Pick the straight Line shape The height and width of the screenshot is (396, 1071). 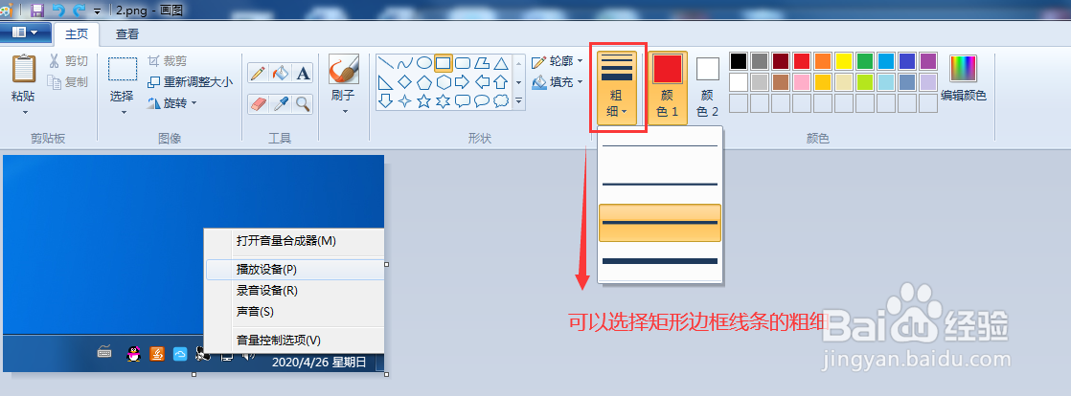pyautogui.click(x=386, y=63)
